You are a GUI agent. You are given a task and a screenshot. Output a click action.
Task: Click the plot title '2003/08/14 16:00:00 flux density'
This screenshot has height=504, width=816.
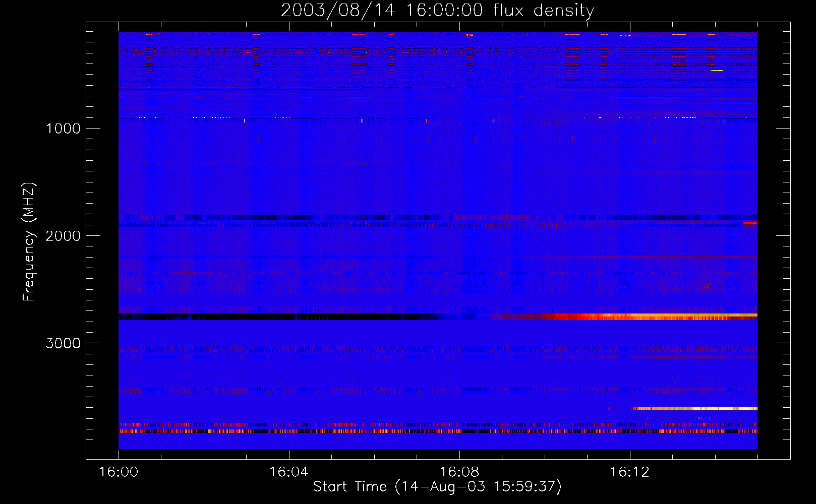pos(437,10)
